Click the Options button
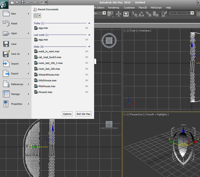The height and width of the screenshot is (177, 200). point(67,114)
